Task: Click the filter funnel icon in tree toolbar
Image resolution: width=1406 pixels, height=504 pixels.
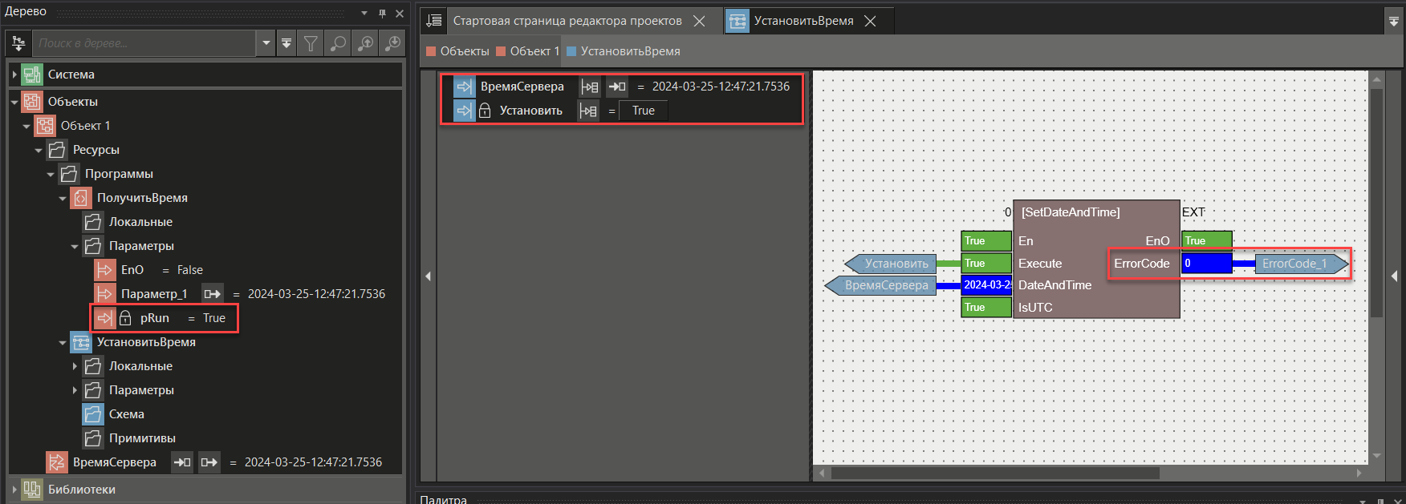Action: (311, 43)
